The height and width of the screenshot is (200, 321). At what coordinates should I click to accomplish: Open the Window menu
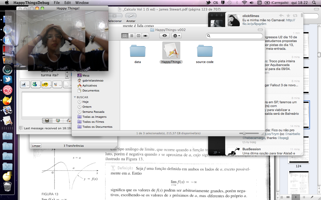[82, 3]
